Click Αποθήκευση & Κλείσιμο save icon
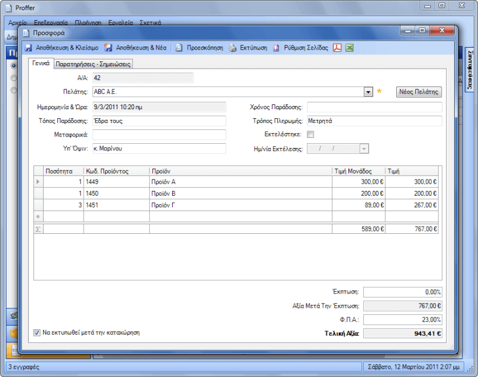Image resolution: width=478 pixels, height=377 pixels. point(28,48)
